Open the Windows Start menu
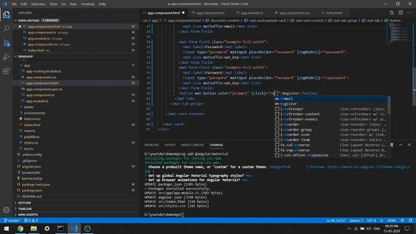The image size is (416, 234). [6, 228]
